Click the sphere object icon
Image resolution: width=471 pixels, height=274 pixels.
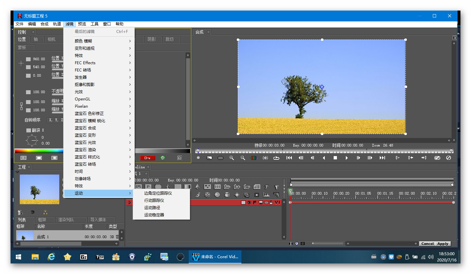[217, 195]
